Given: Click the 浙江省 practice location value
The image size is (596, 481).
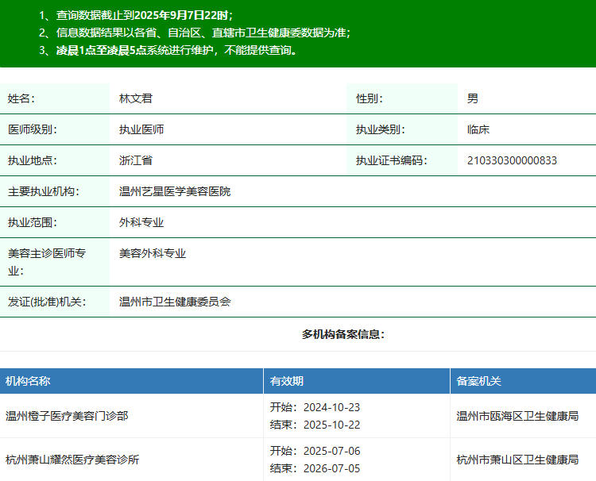Looking at the screenshot, I should 136,160.
